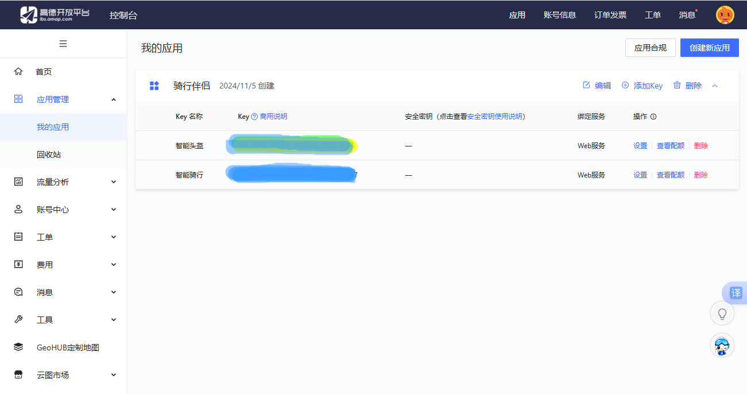This screenshot has height=394, width=747.
Task: Click 查看配额 for the 智能头盔 key
Action: click(x=671, y=146)
